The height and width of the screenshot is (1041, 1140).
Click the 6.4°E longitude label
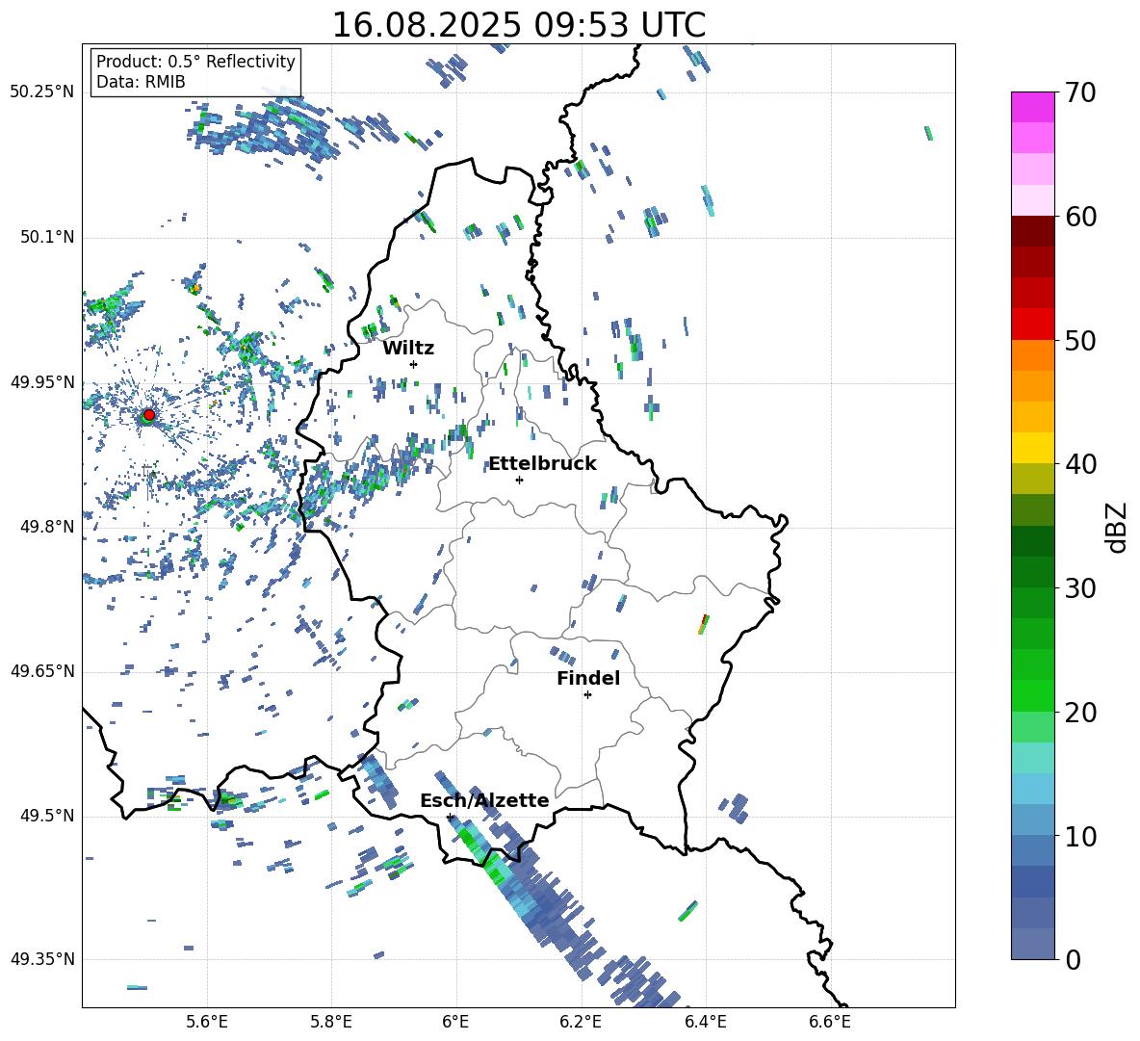coord(705,1023)
